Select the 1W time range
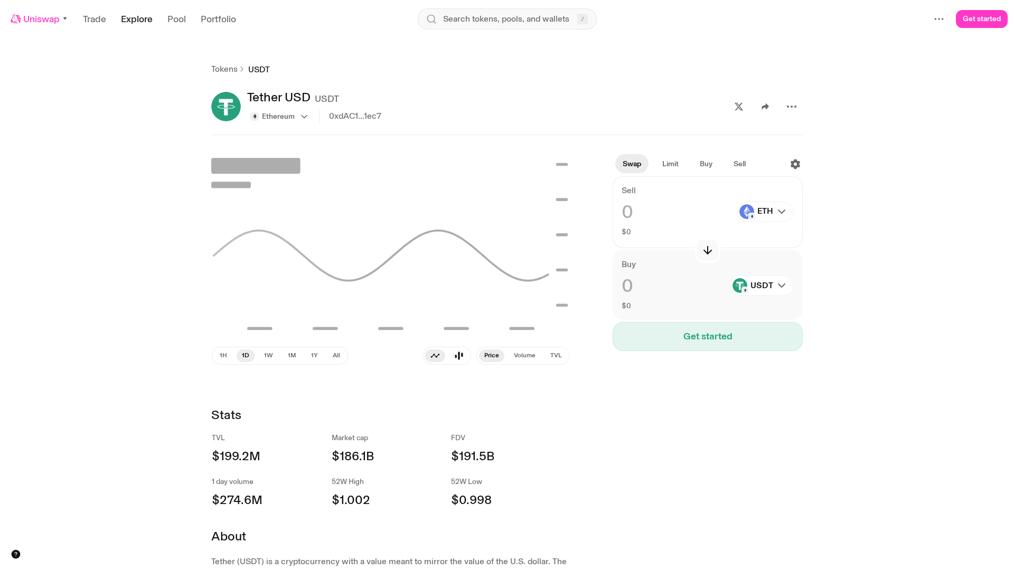The height and width of the screenshot is (570, 1014). point(268,356)
